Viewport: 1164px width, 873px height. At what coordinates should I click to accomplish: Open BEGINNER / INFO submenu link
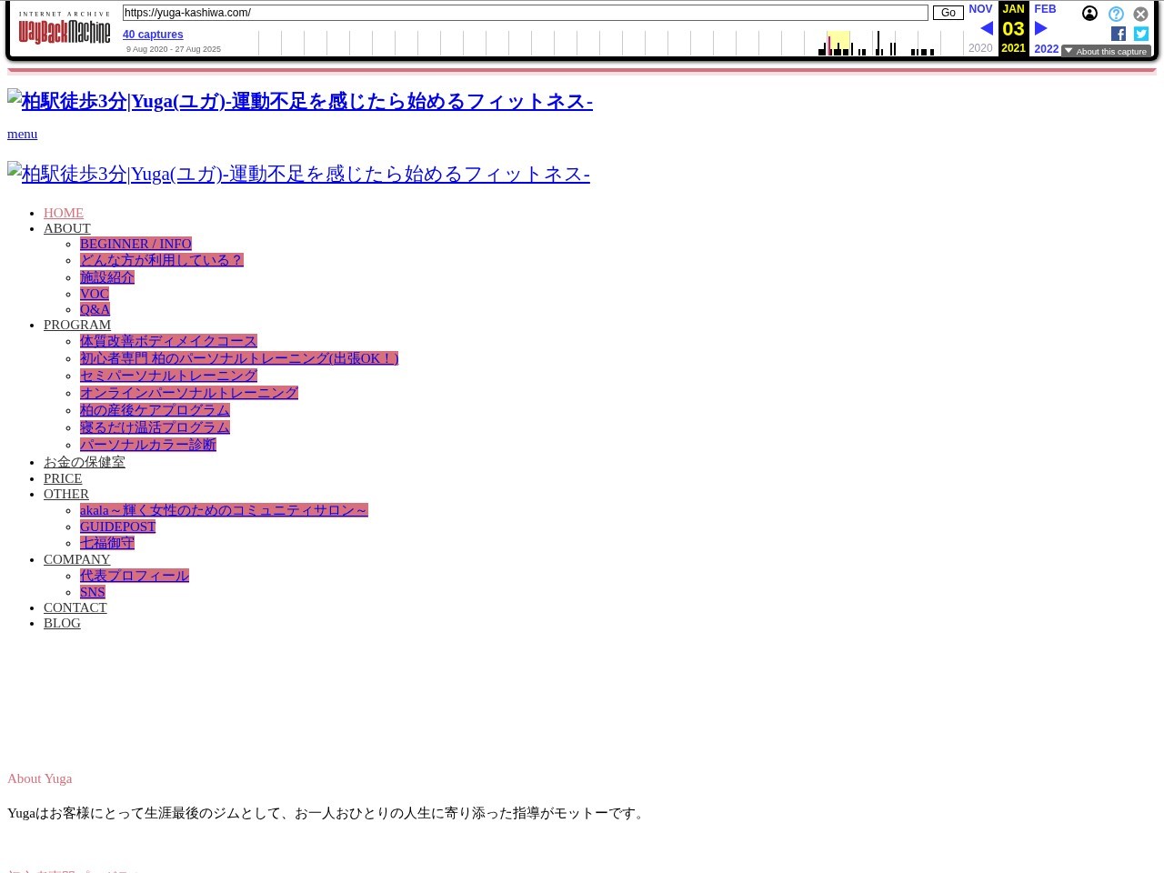135,244
